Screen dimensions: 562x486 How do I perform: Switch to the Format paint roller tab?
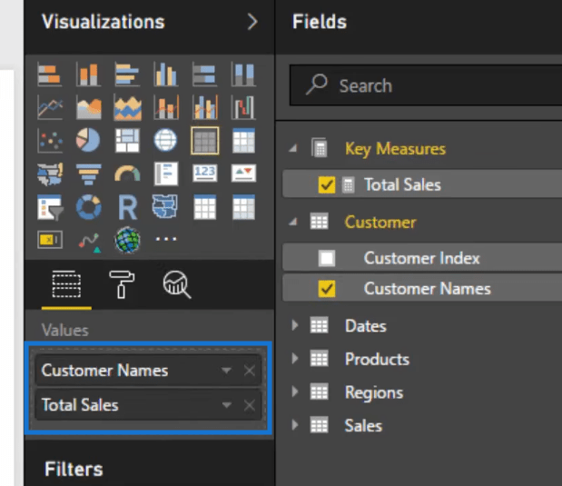pos(121,285)
